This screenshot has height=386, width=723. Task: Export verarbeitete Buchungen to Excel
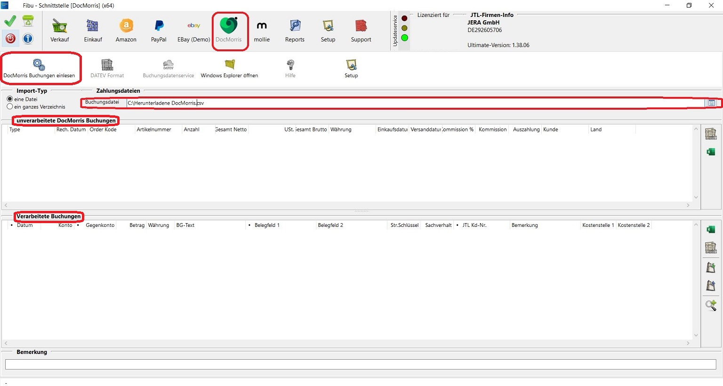pyautogui.click(x=711, y=230)
